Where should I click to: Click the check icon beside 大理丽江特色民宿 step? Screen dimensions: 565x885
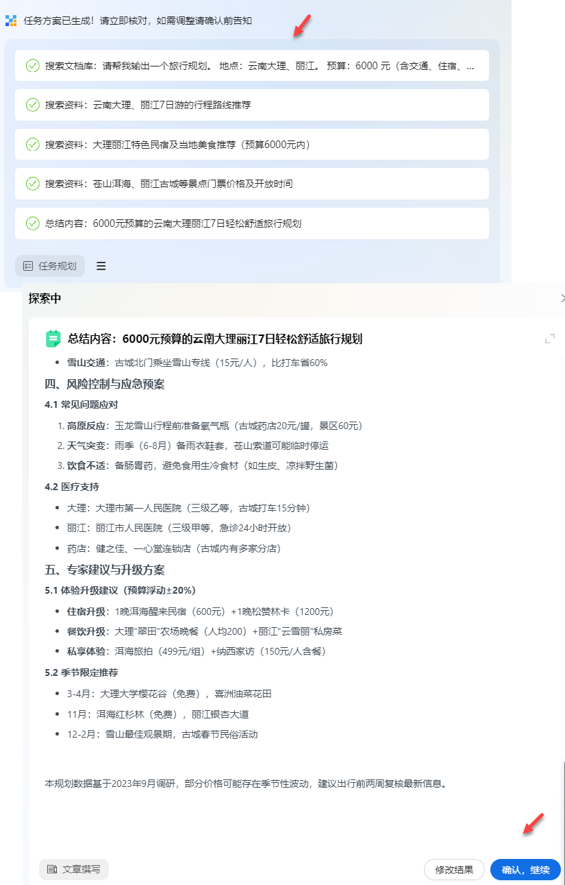tap(32, 145)
